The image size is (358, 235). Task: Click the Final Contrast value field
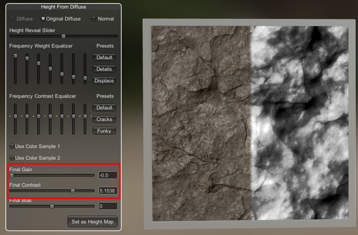pyautogui.click(x=108, y=191)
